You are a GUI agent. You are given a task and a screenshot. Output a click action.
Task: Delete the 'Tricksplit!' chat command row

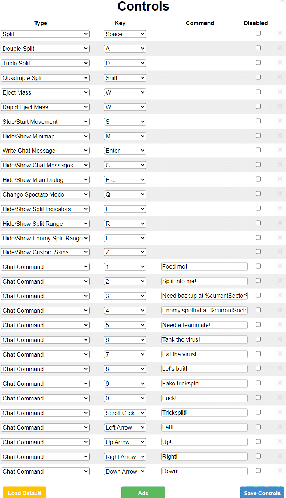coord(280,412)
